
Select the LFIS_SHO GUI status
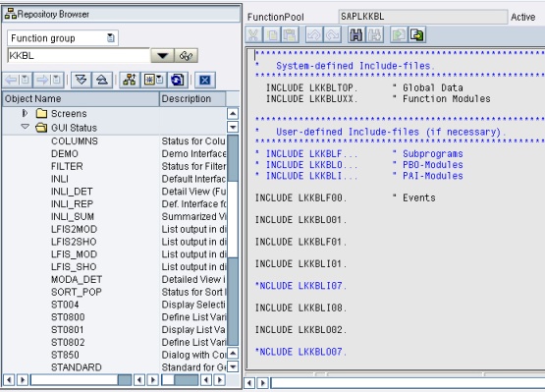(74, 267)
